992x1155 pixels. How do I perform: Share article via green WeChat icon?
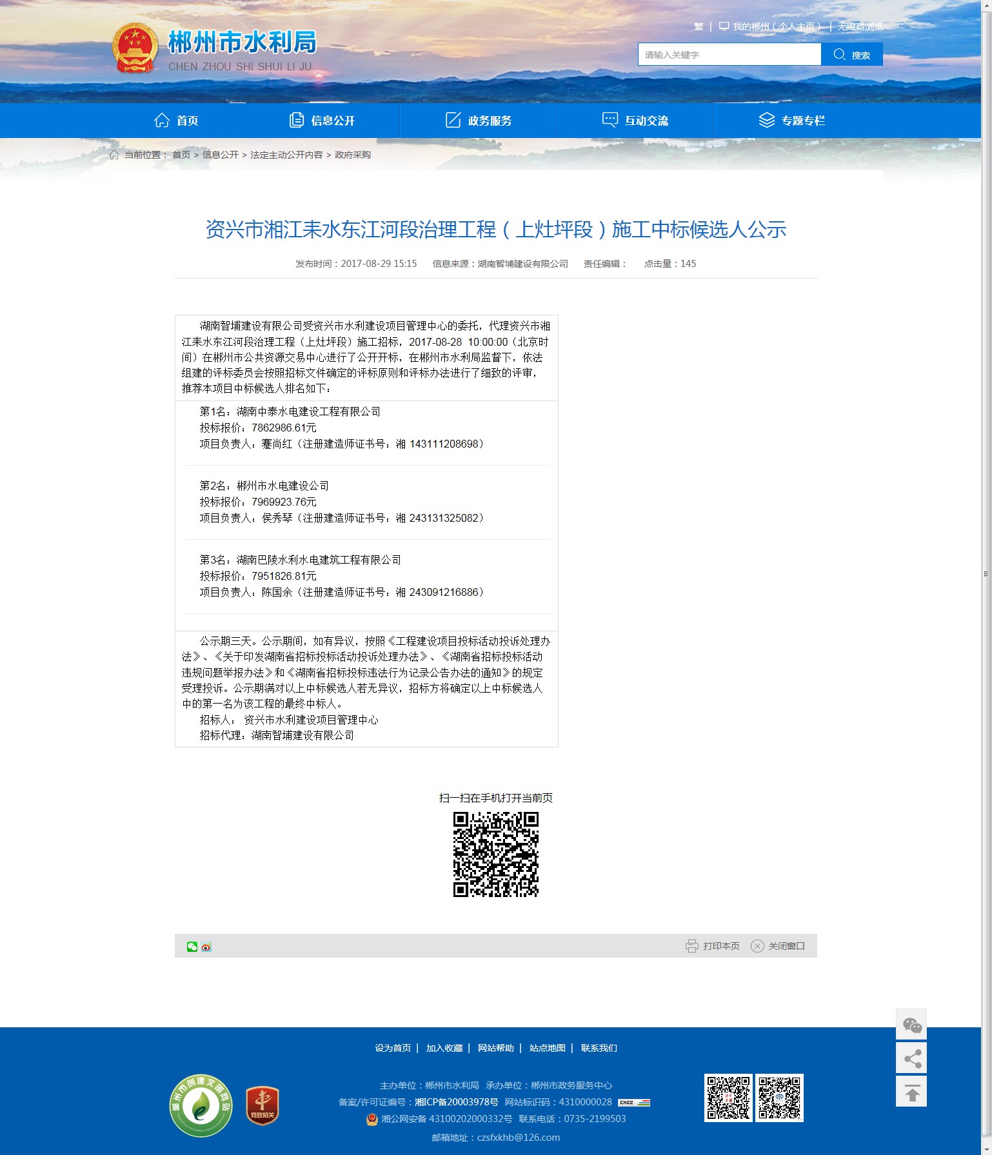pyautogui.click(x=192, y=946)
